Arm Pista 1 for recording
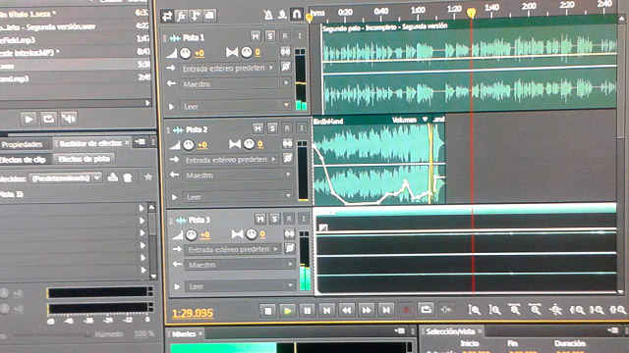This screenshot has width=629, height=353. pyautogui.click(x=285, y=36)
